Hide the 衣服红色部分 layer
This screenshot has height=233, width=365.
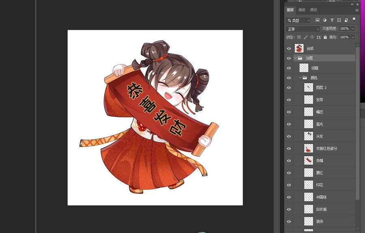pos(289,149)
